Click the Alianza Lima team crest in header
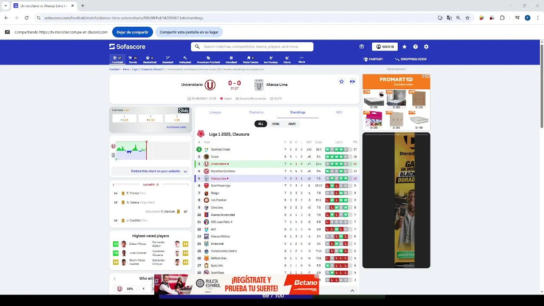The width and height of the screenshot is (544, 306). [258, 85]
